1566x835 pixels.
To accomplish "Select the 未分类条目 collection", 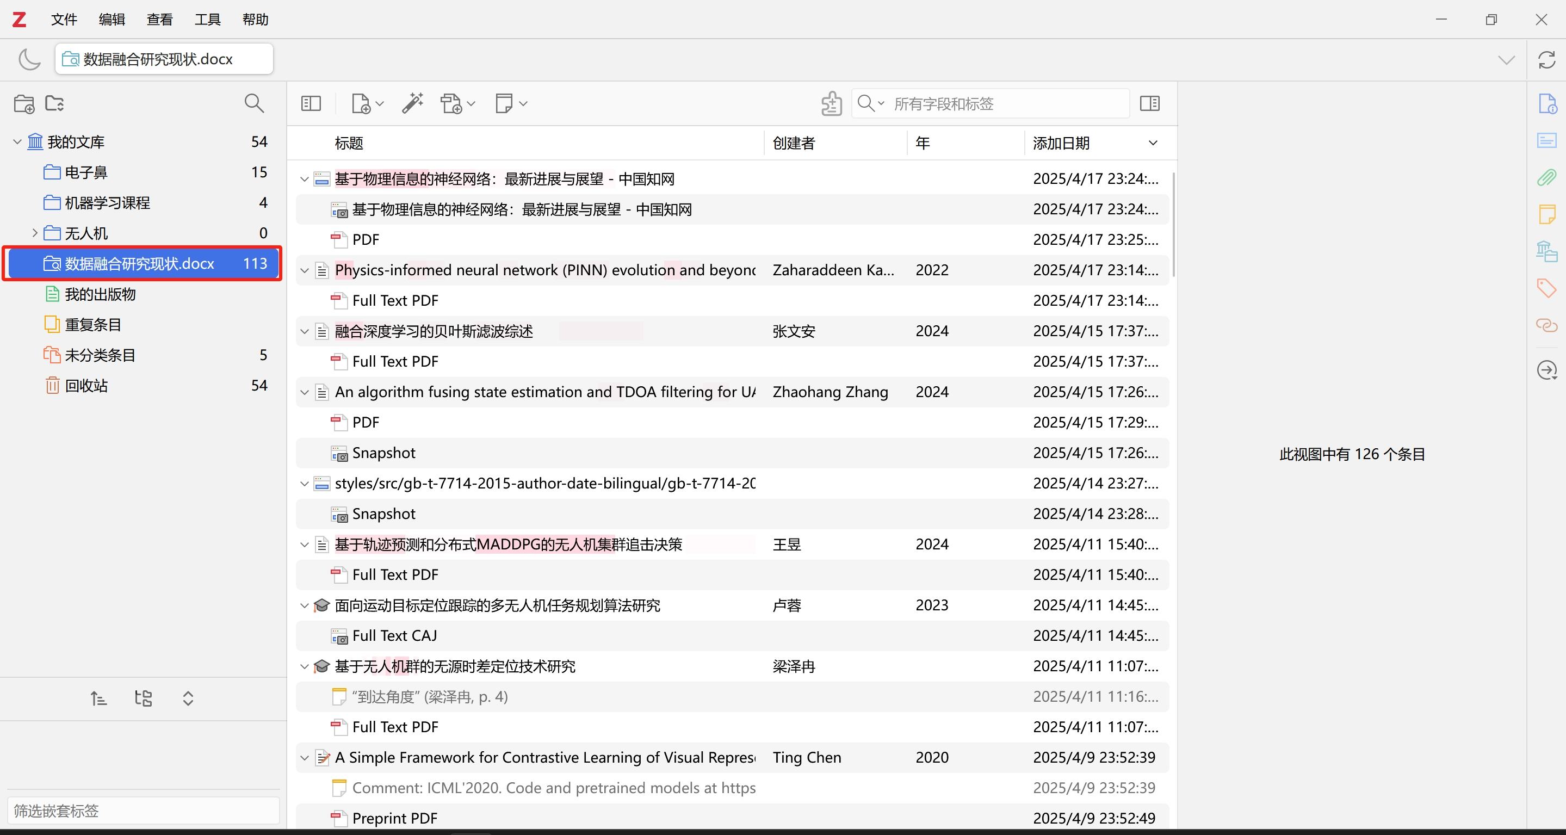I will 100,355.
